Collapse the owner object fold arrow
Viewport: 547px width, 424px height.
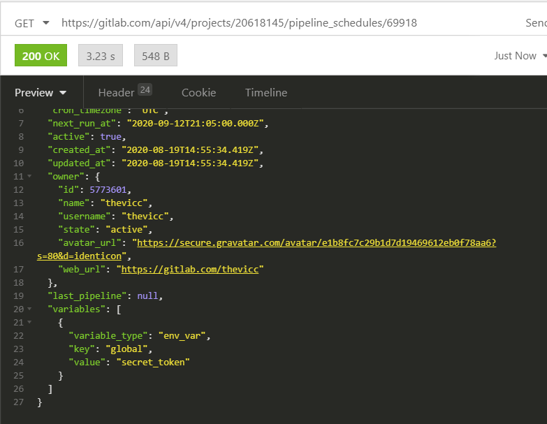click(x=29, y=176)
